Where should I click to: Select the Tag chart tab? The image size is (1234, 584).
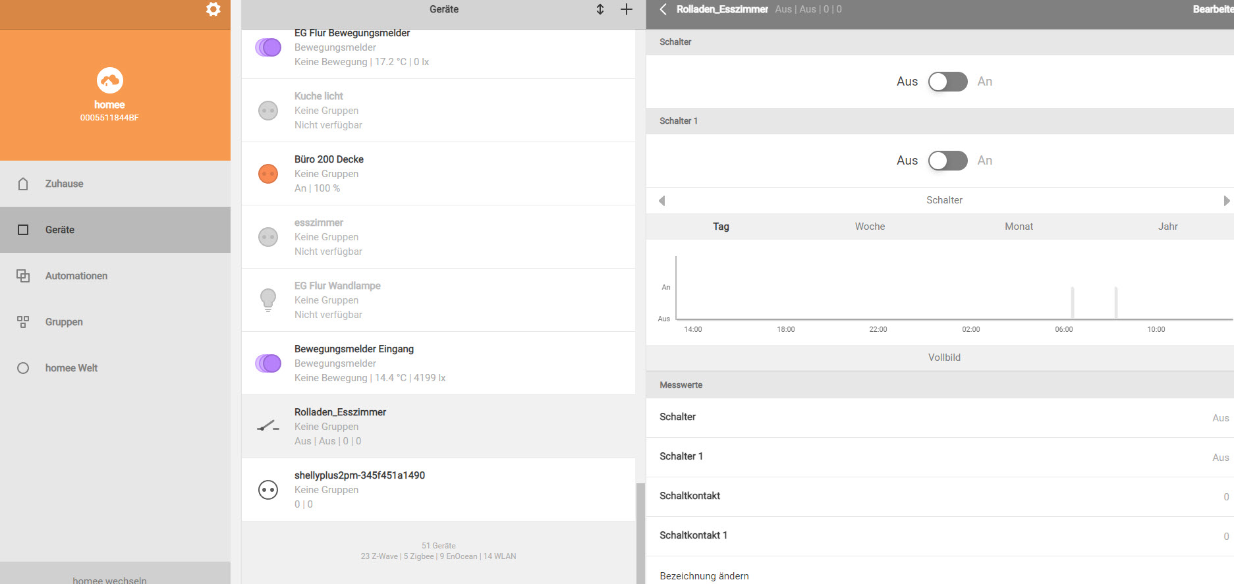[721, 226]
